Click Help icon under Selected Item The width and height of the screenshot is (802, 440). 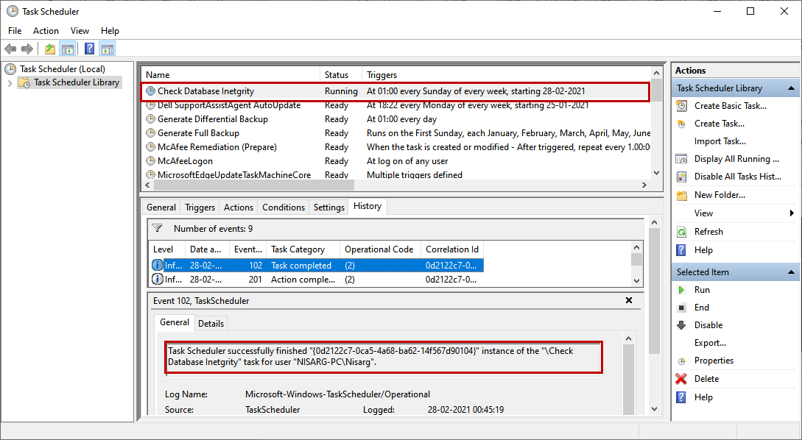pyautogui.click(x=681, y=397)
